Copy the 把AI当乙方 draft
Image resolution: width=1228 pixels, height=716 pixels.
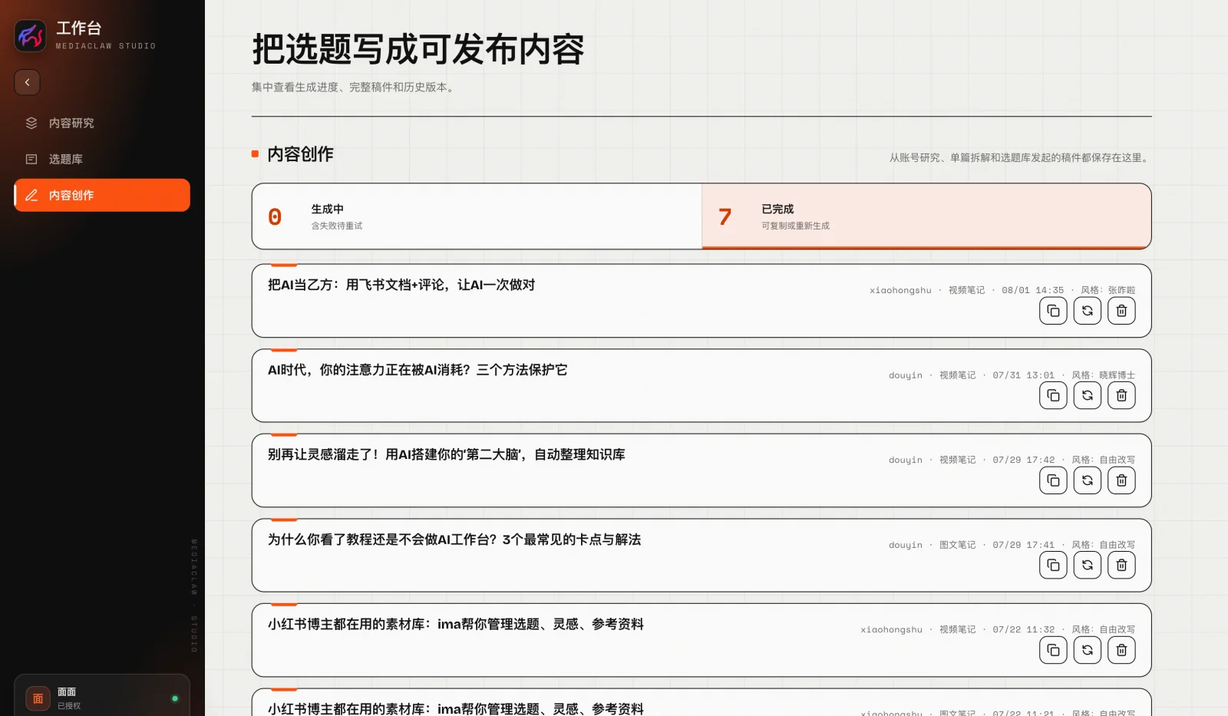point(1053,311)
